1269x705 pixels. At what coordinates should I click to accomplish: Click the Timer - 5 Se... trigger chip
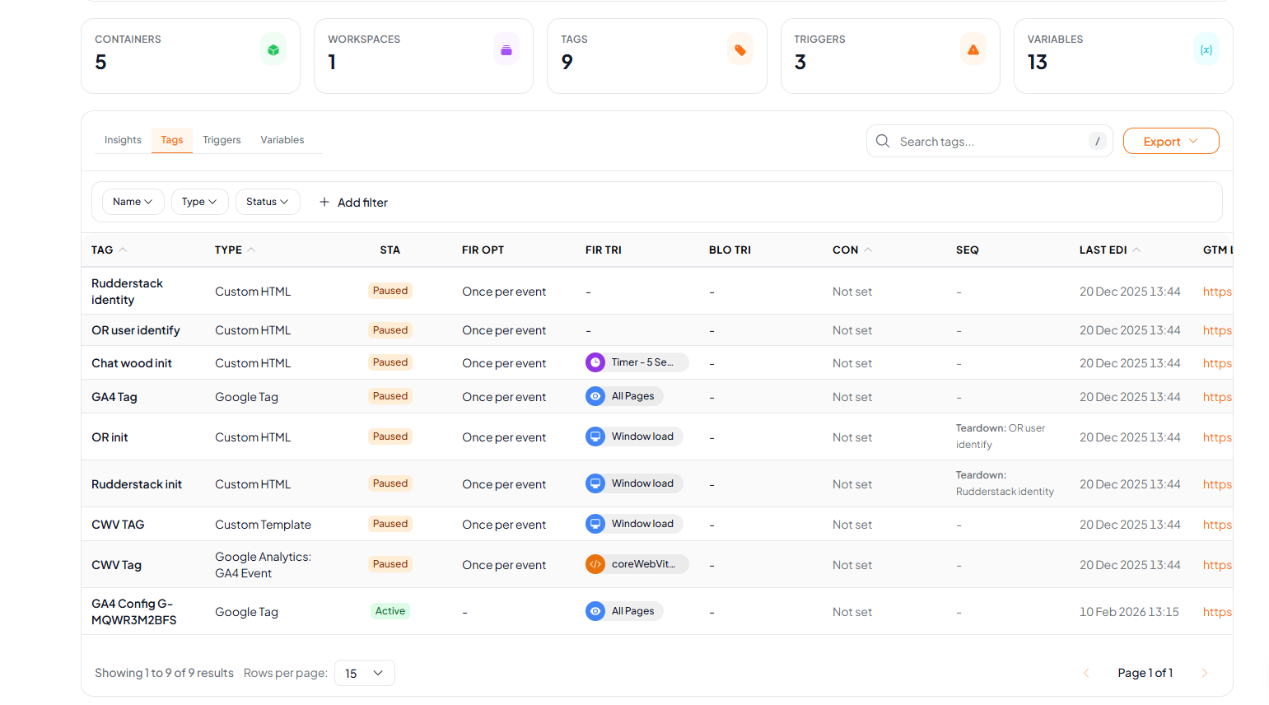coord(637,362)
